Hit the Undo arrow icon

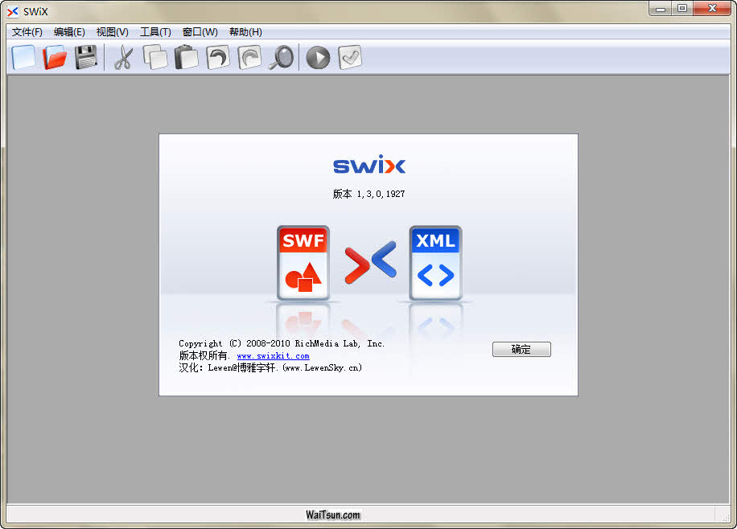coord(218,57)
